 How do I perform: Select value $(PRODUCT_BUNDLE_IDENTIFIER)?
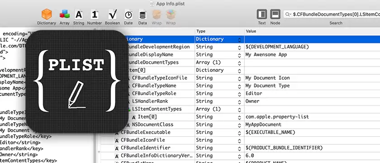coord(284,148)
